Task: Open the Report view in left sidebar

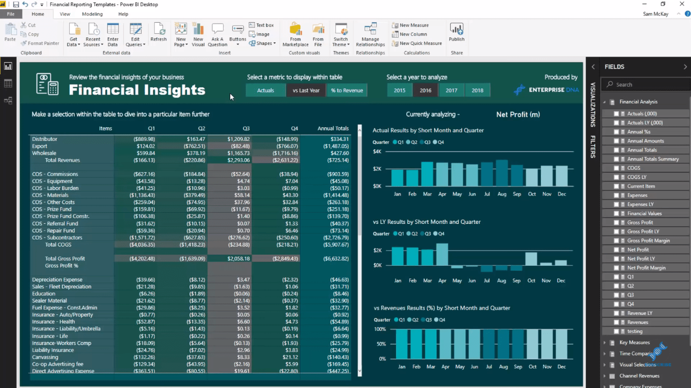Action: pyautogui.click(x=8, y=66)
